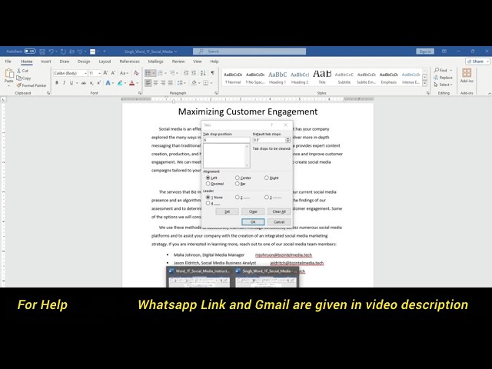492x369 pixels.
Task: Apply Subscript formatting
Action: tap(91, 83)
